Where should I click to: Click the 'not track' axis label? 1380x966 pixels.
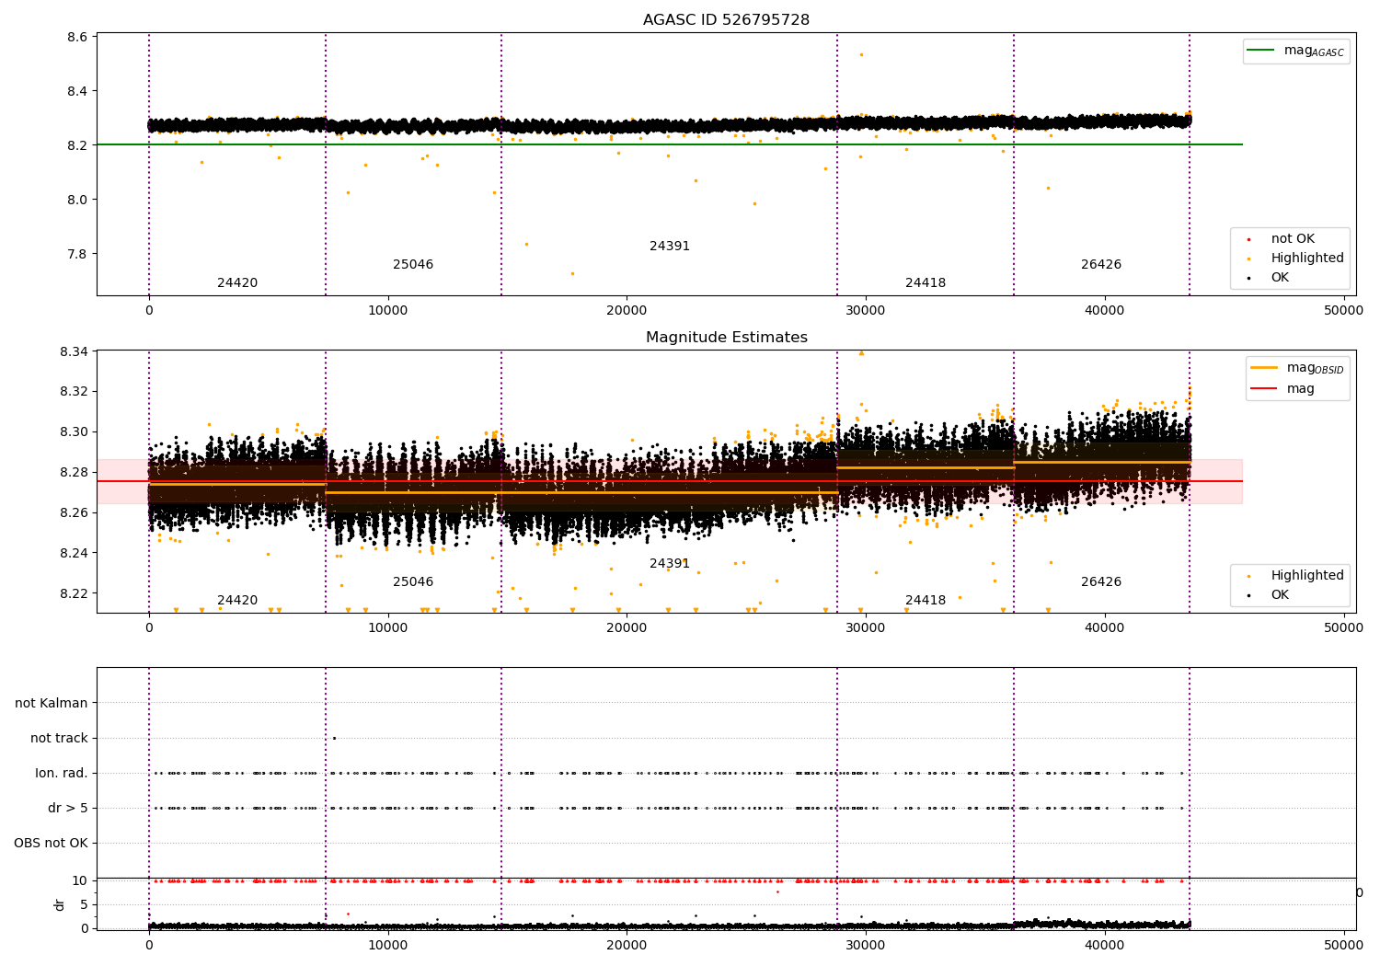coord(59,739)
